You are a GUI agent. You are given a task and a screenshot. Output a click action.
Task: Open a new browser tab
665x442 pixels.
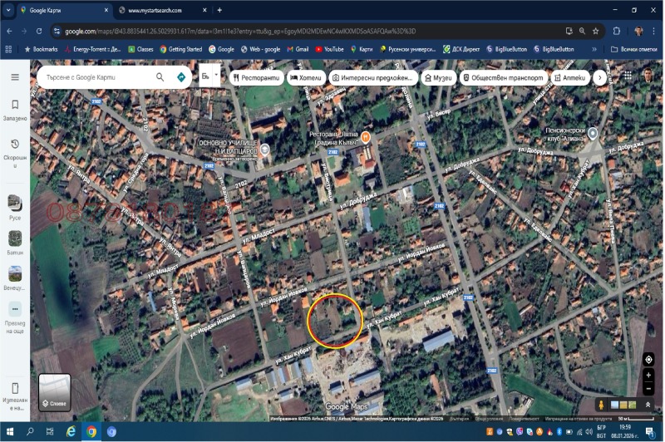219,10
